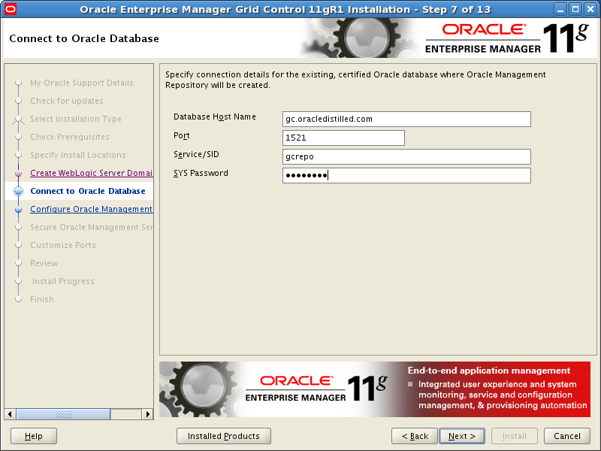Screen dimensions: 601x451
Task: Click the Specify Install Locations step
Action: click(x=78, y=155)
